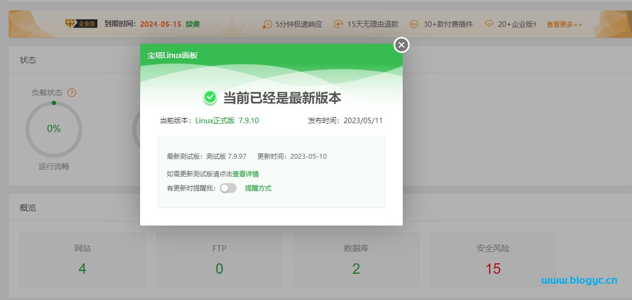Image resolution: width=632 pixels, height=300 pixels.
Task: Close the 宝塔Linux面板 update dialog
Action: click(x=401, y=45)
